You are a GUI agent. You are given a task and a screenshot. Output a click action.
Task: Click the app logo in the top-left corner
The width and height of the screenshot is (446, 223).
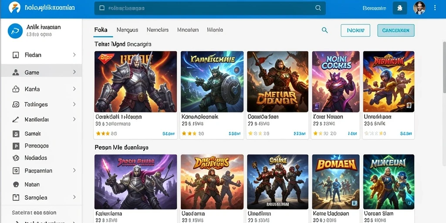pos(14,7)
